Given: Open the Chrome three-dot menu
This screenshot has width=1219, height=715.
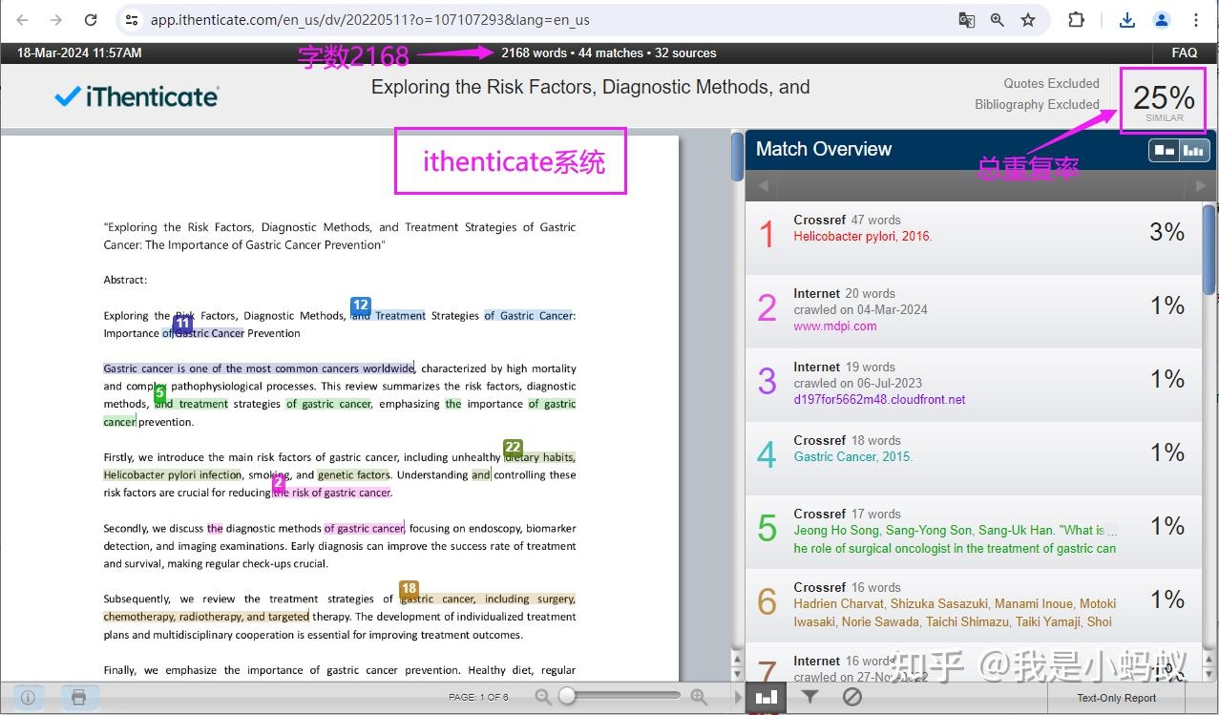Looking at the screenshot, I should [x=1196, y=20].
